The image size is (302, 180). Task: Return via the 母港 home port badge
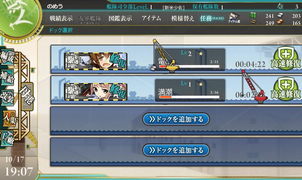click(27, 96)
